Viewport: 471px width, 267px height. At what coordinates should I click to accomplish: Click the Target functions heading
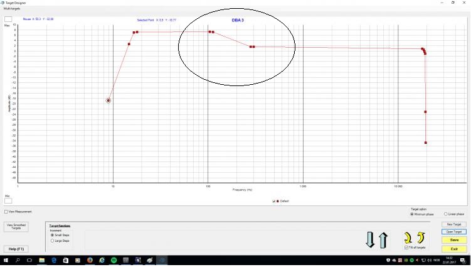point(60,226)
